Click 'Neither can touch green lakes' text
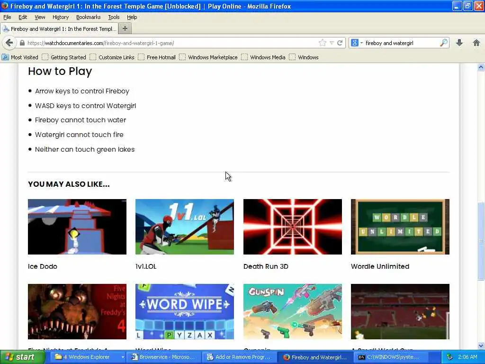The height and width of the screenshot is (364, 485). (85, 149)
